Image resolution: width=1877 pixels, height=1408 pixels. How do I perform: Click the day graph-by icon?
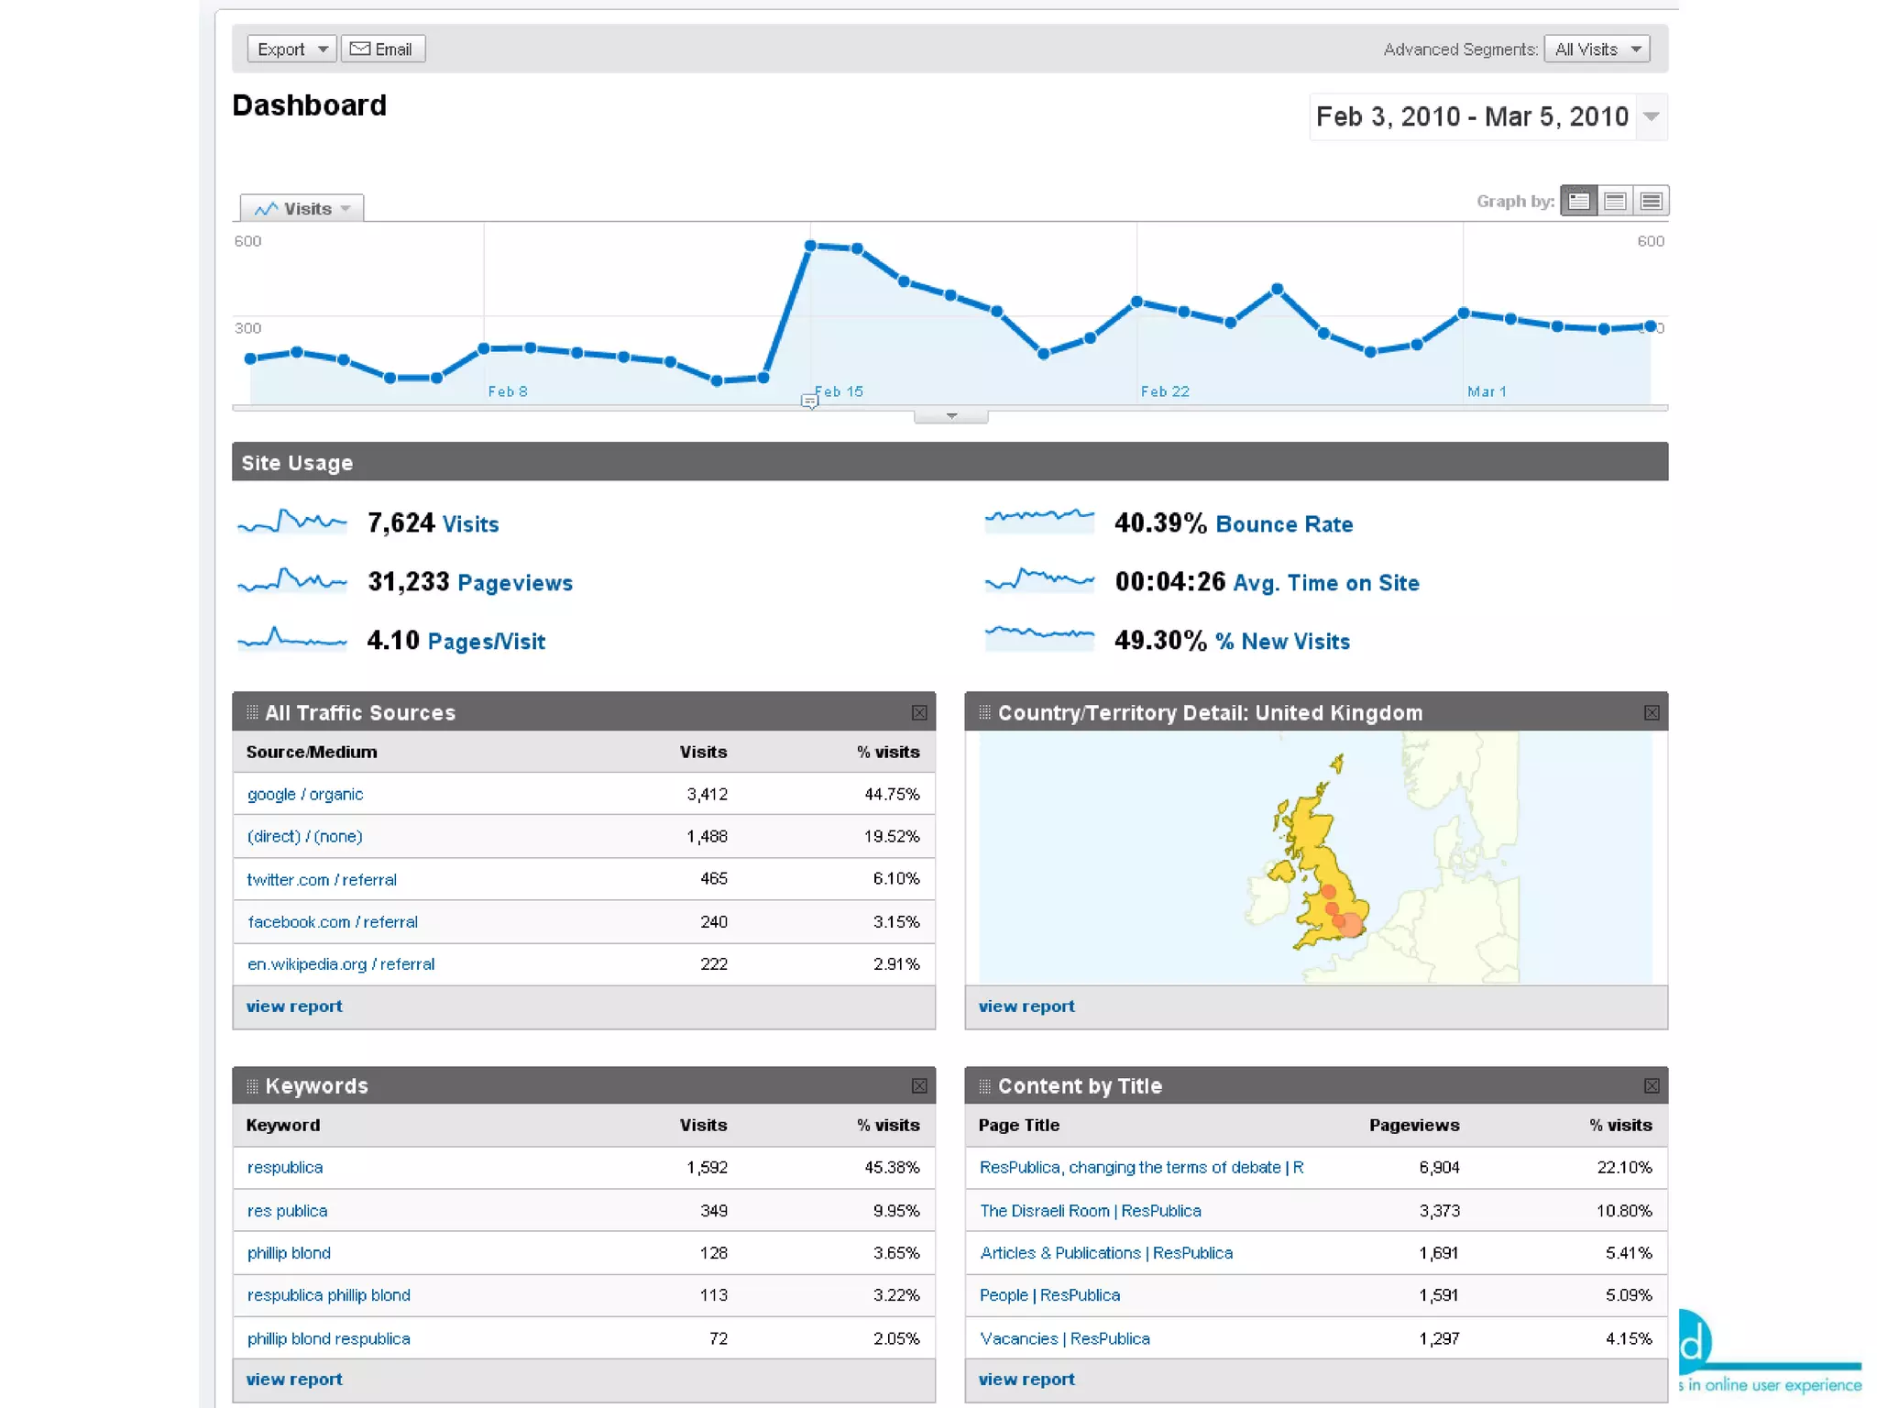pos(1578,201)
